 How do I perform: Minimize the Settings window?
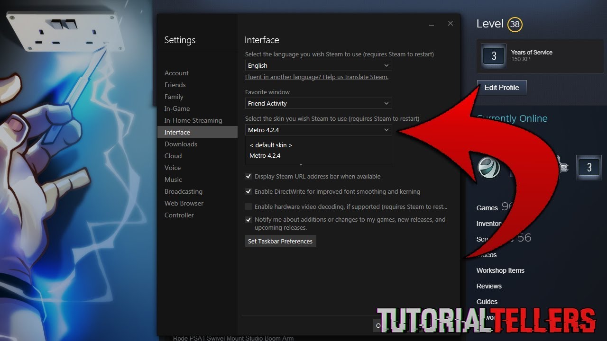(x=432, y=24)
